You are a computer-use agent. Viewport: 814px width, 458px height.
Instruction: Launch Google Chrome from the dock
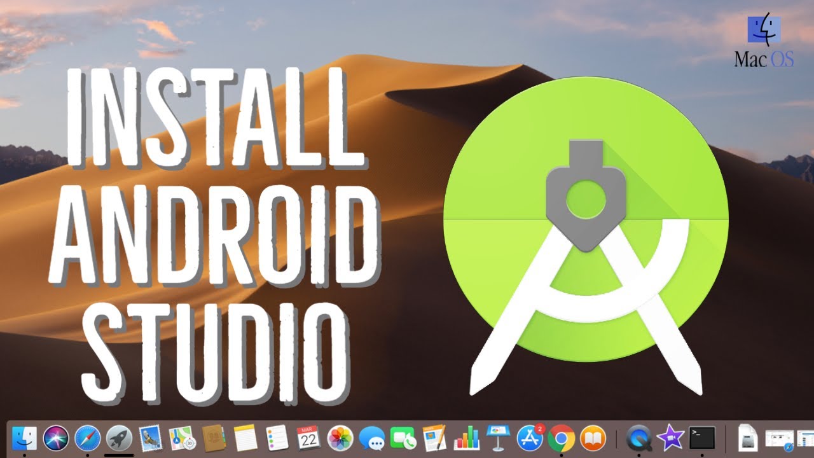(562, 438)
